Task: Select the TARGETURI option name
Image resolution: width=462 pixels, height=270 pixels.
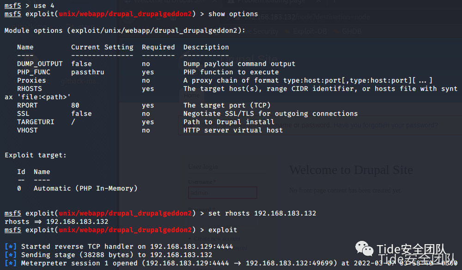Action: pyautogui.click(x=36, y=122)
